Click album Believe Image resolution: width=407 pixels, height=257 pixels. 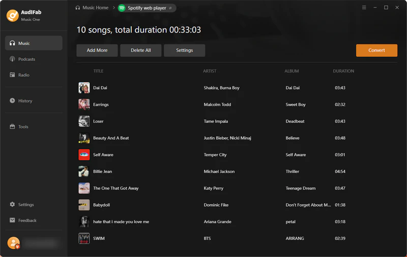click(293, 138)
